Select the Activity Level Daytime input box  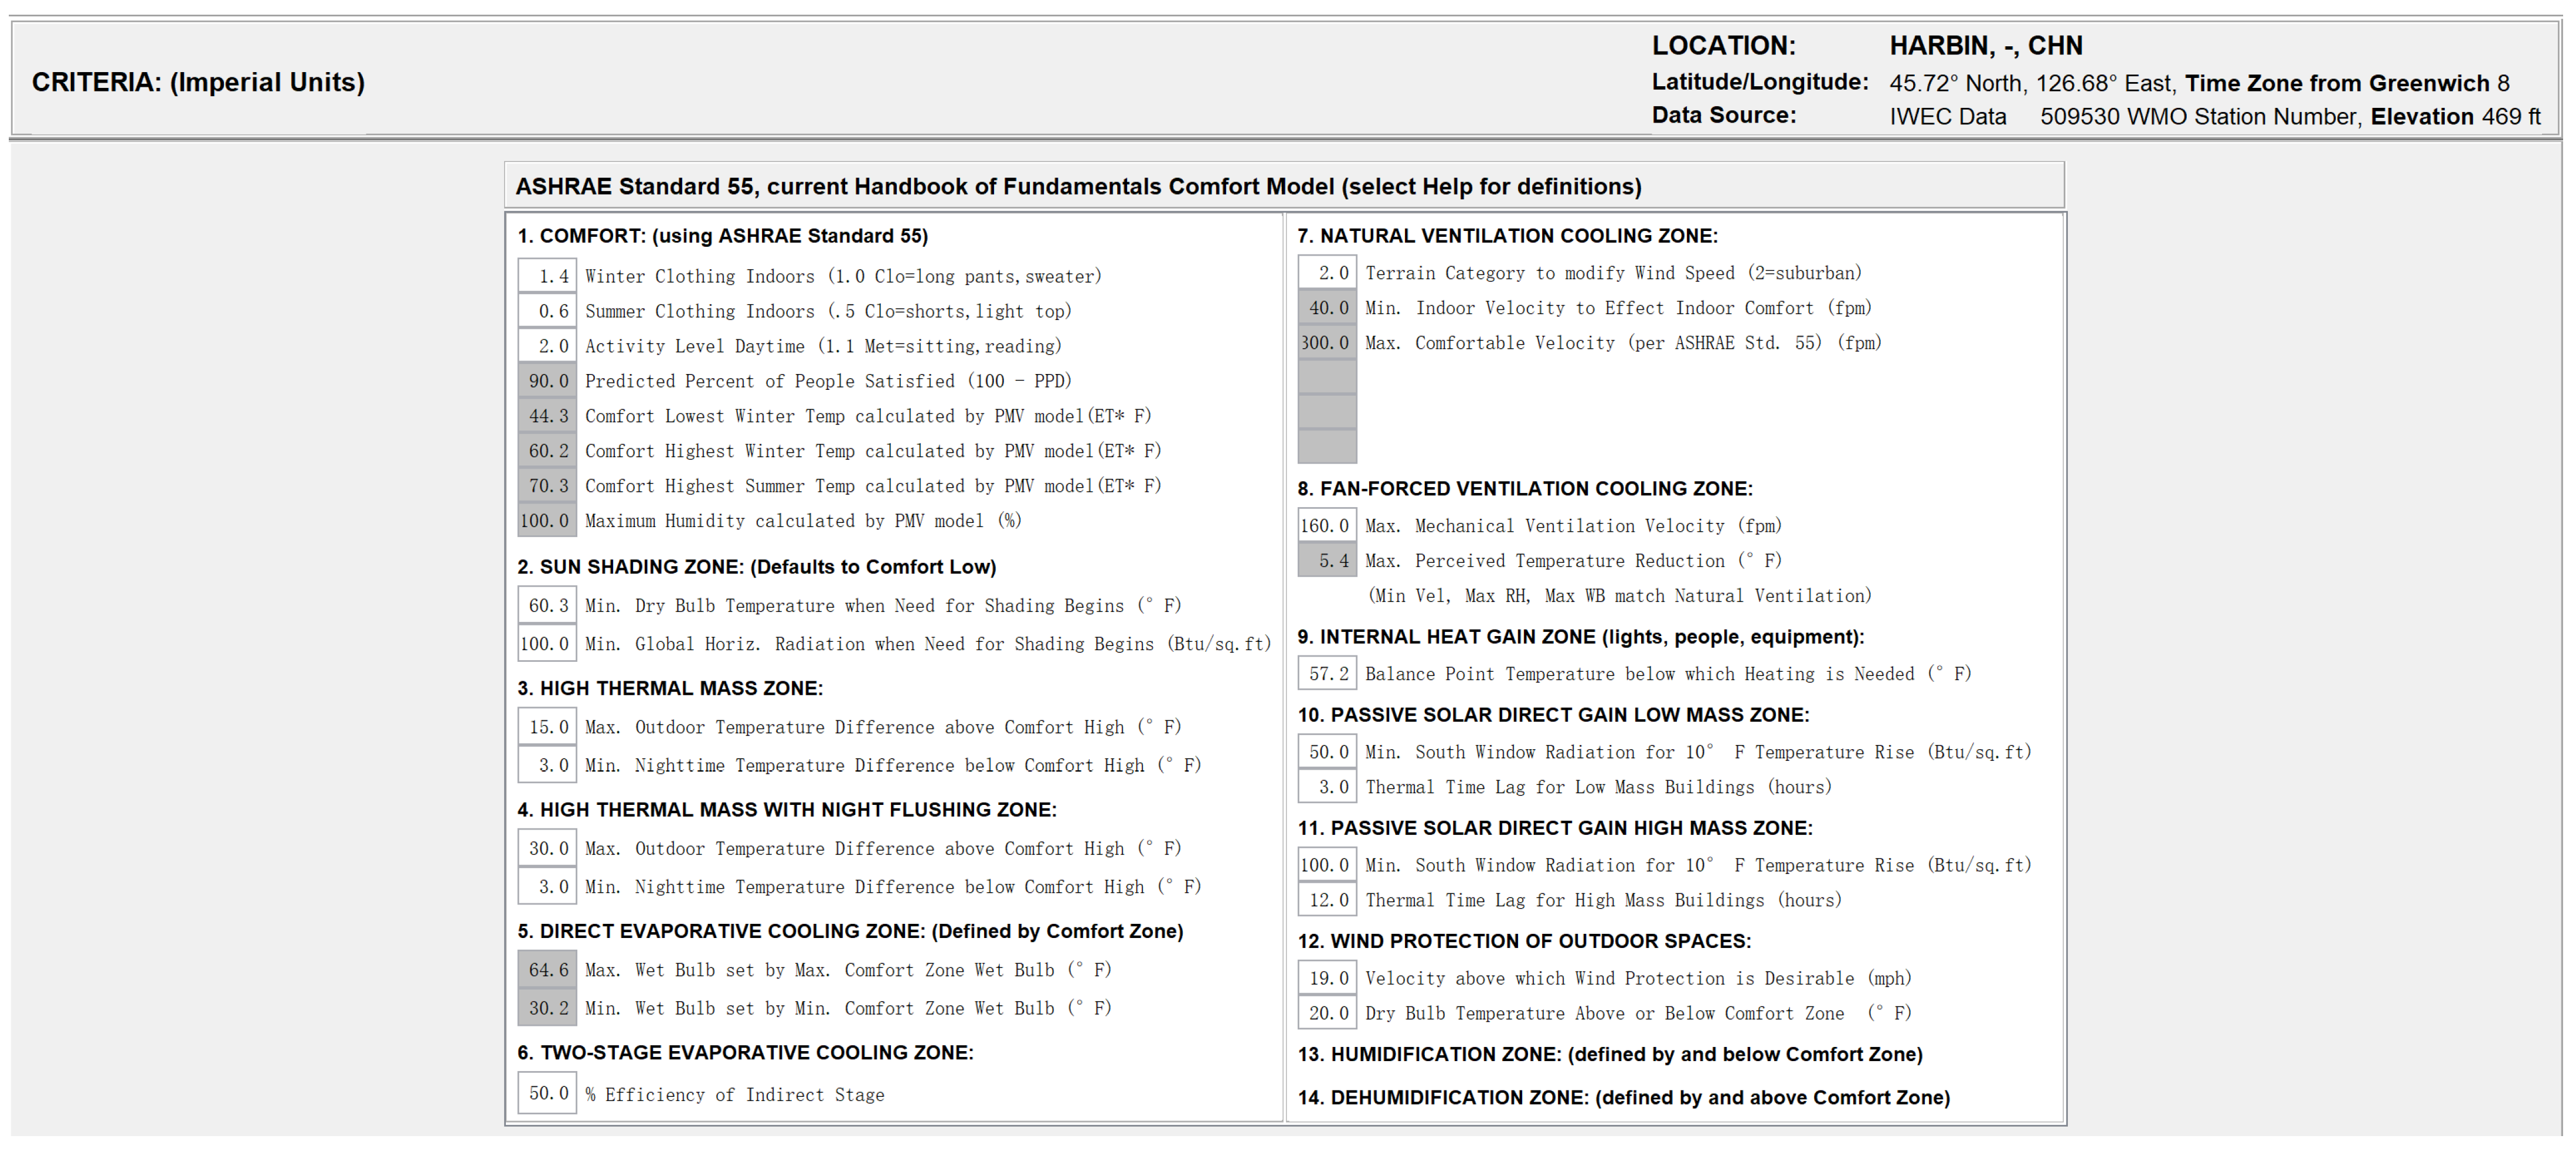point(547,346)
